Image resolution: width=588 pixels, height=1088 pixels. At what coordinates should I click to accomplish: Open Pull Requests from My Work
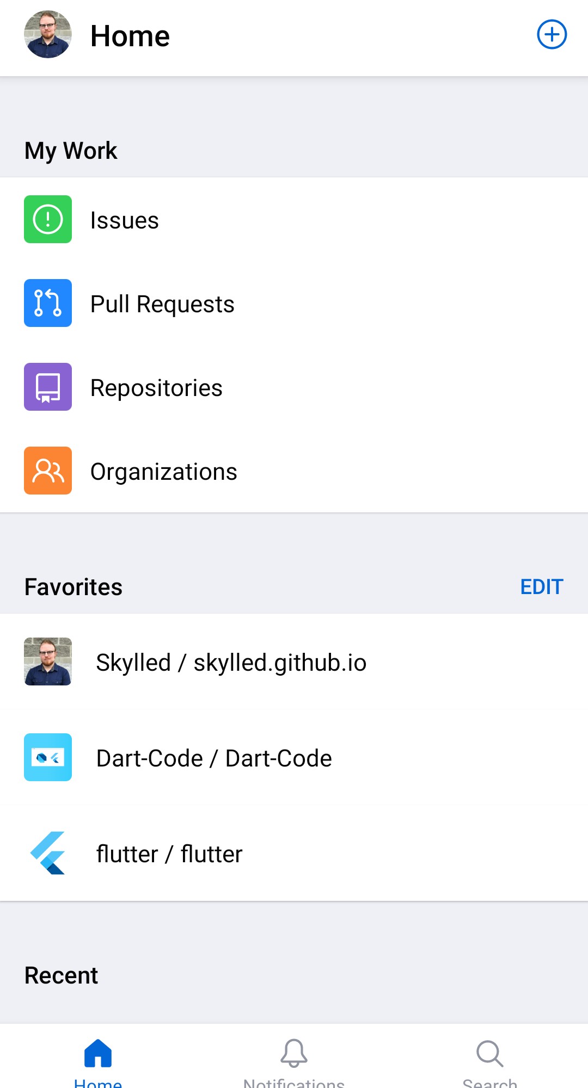click(x=162, y=304)
